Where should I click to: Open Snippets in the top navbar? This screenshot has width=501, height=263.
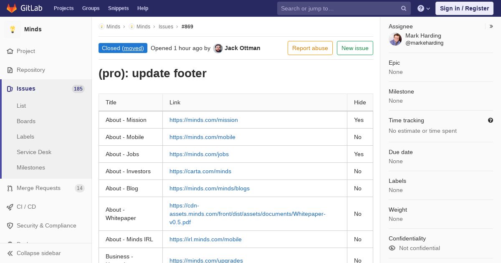[118, 8]
